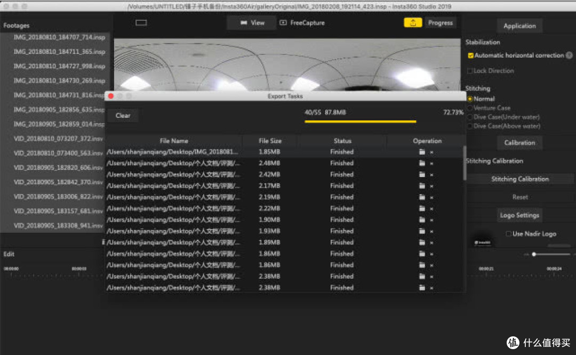Screen dimensions: 576x355
Task: Select Dive Case(Above water) stitching option
Action: click(470, 126)
